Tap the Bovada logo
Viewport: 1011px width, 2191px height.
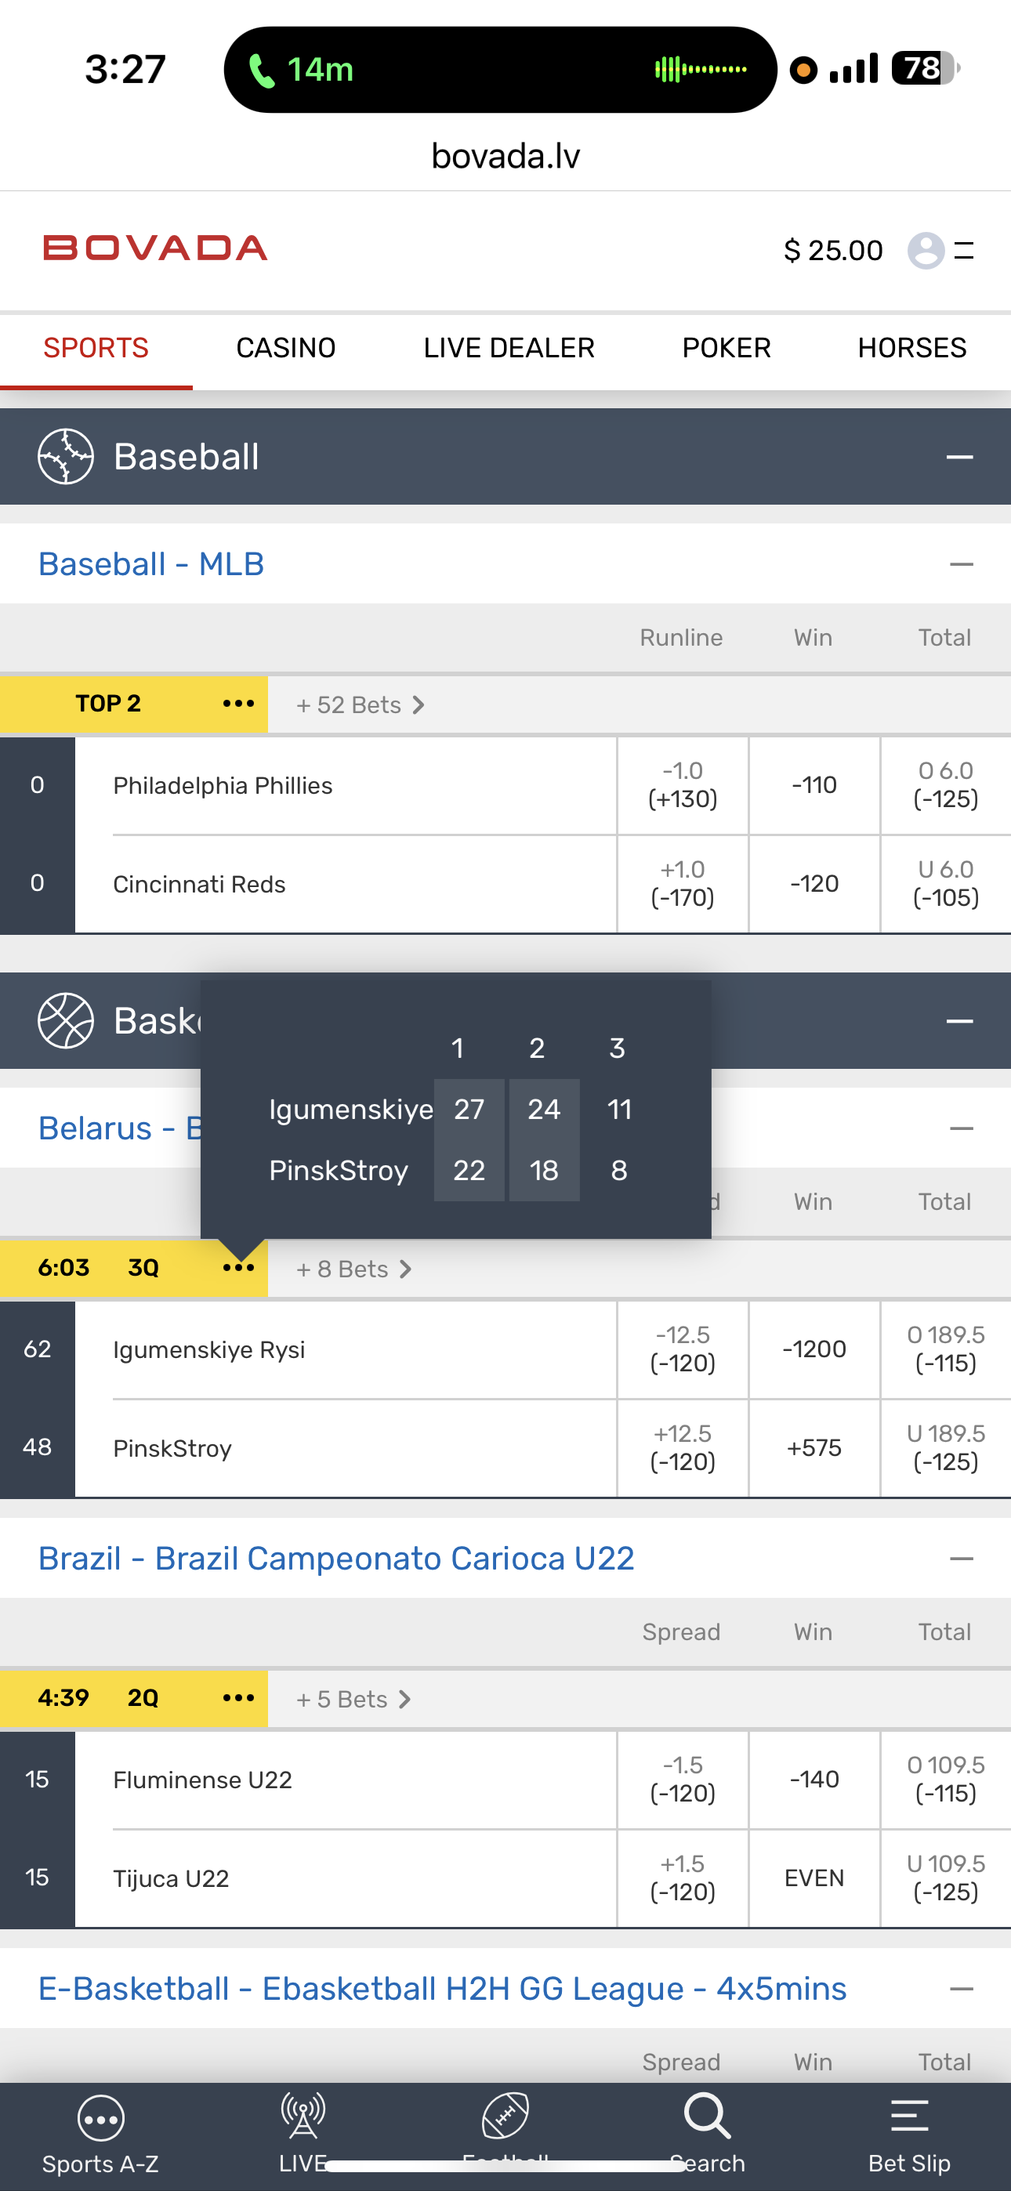pyautogui.click(x=155, y=248)
